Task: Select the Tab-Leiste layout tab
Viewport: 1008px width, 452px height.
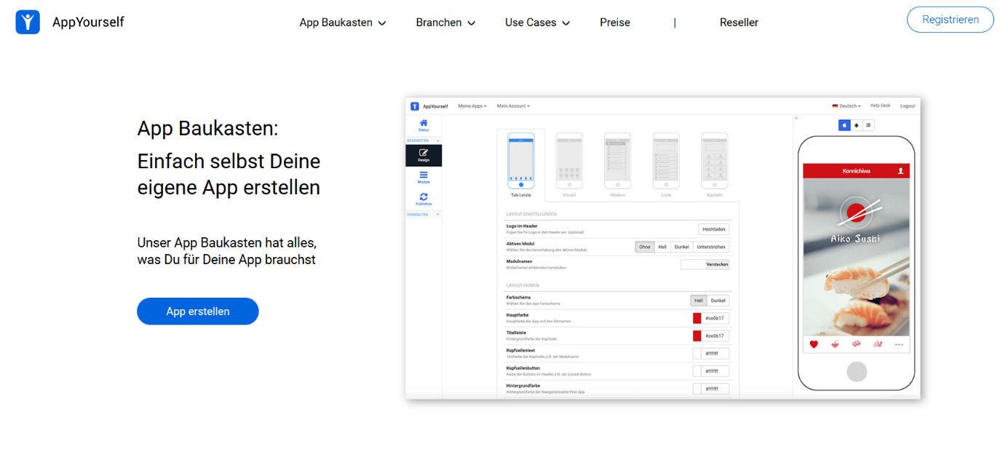Action: pyautogui.click(x=521, y=166)
